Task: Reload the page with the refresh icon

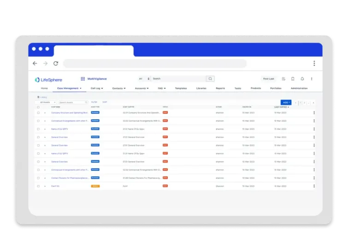Action: coord(56,64)
